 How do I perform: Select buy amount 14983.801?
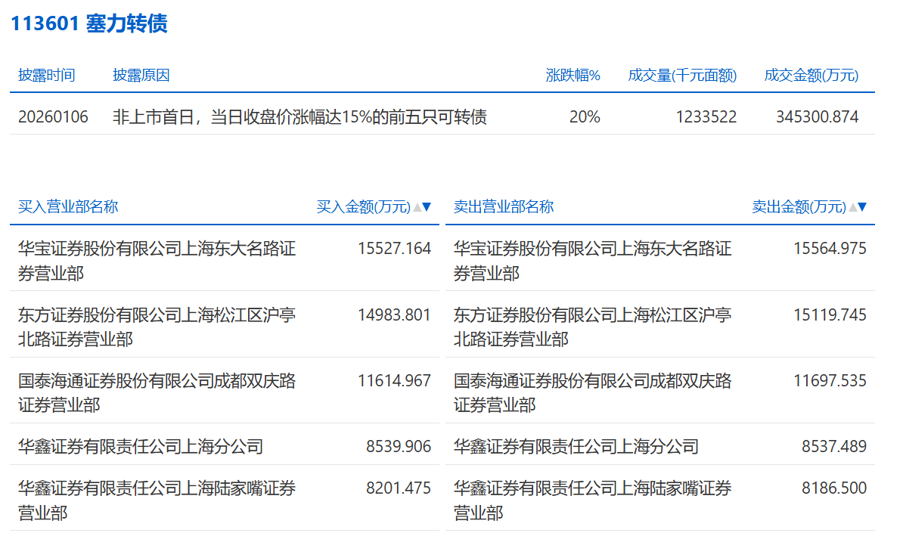pos(395,315)
